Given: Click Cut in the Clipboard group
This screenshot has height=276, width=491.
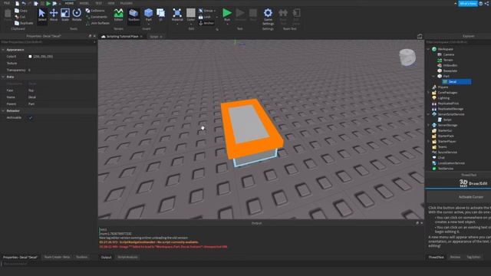Looking at the screenshot, I should coord(20,17).
